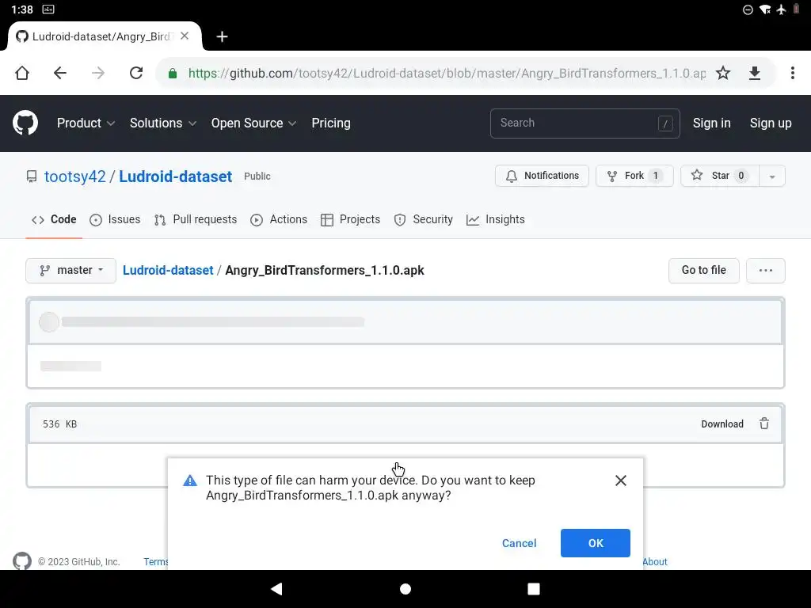Image resolution: width=811 pixels, height=608 pixels.
Task: Click the Go to file button
Action: tap(703, 271)
